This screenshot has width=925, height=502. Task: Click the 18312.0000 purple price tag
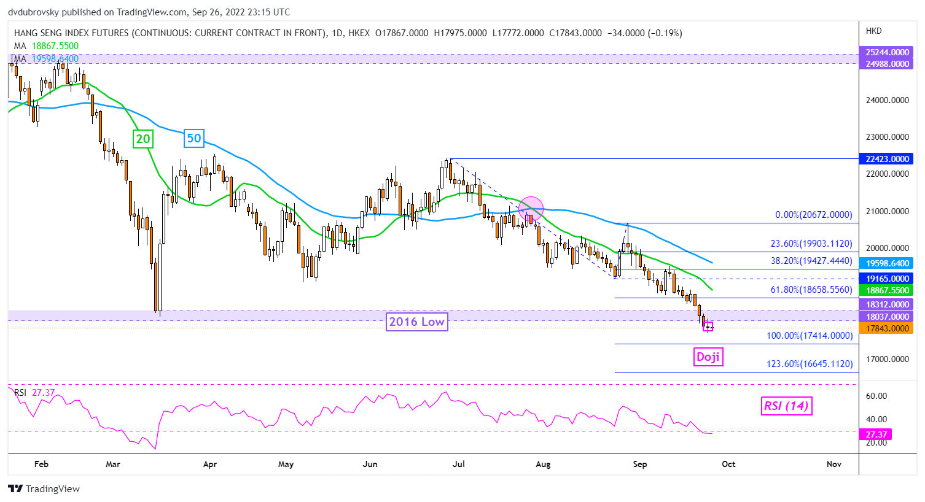[x=888, y=304]
